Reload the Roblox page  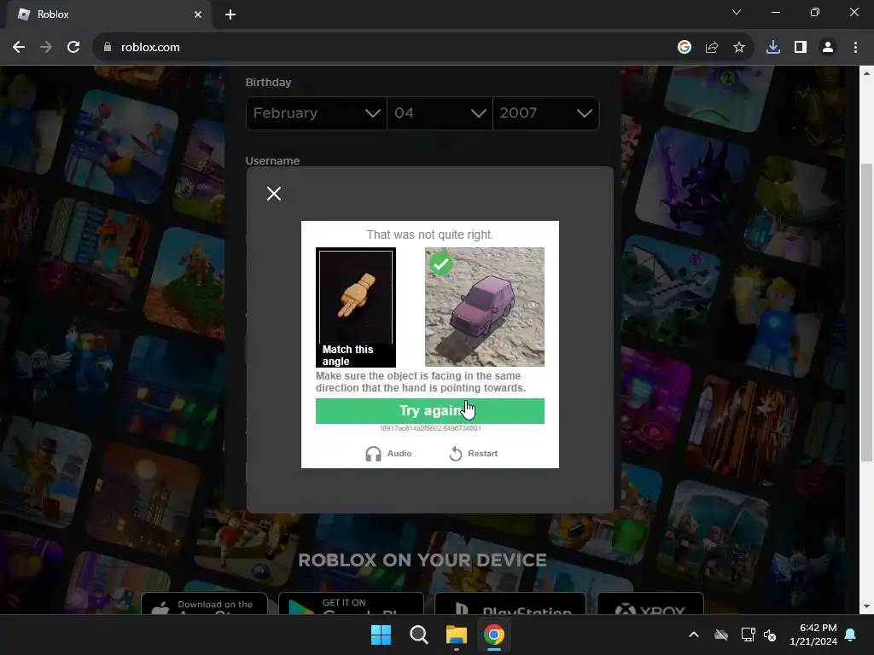click(73, 48)
